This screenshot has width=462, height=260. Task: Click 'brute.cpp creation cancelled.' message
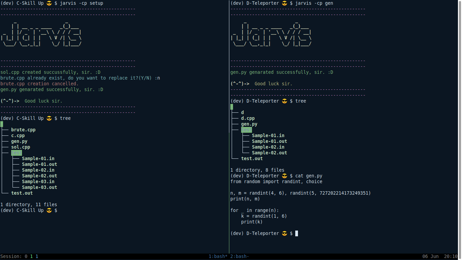click(x=40, y=84)
